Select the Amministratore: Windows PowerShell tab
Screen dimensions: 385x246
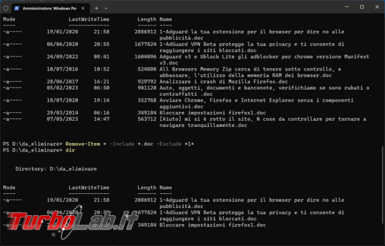(50, 8)
